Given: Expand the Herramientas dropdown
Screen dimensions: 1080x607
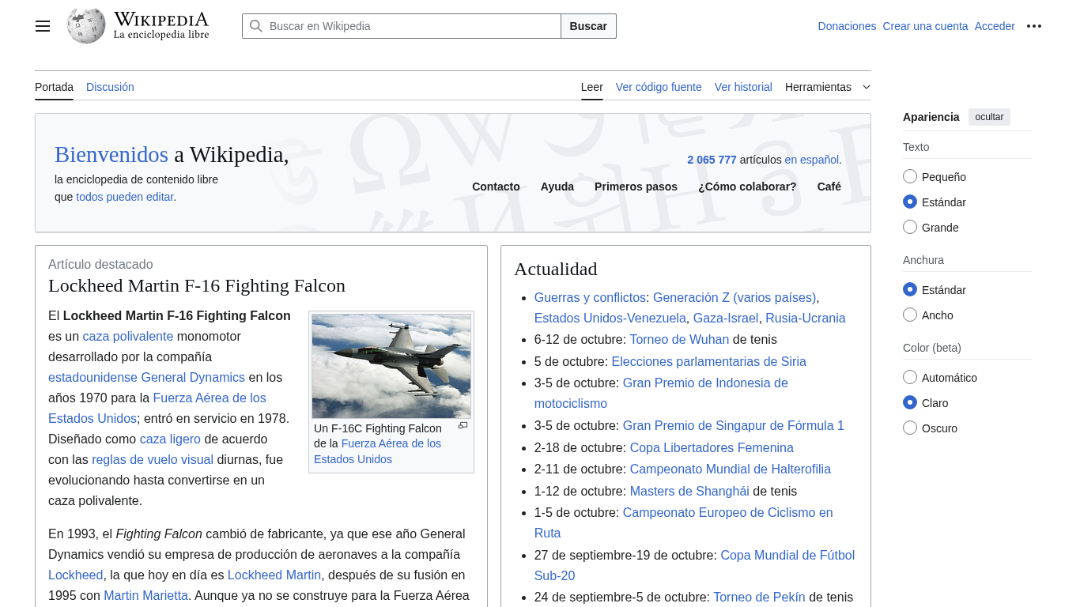Looking at the screenshot, I should point(827,87).
